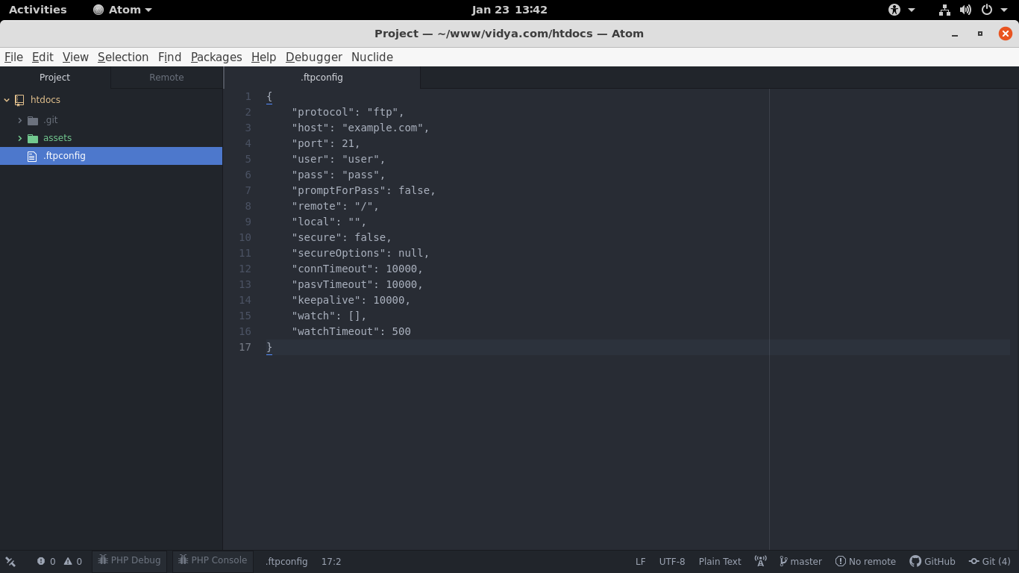The width and height of the screenshot is (1019, 573).
Task: Click line number 17 in gutter
Action: point(245,348)
